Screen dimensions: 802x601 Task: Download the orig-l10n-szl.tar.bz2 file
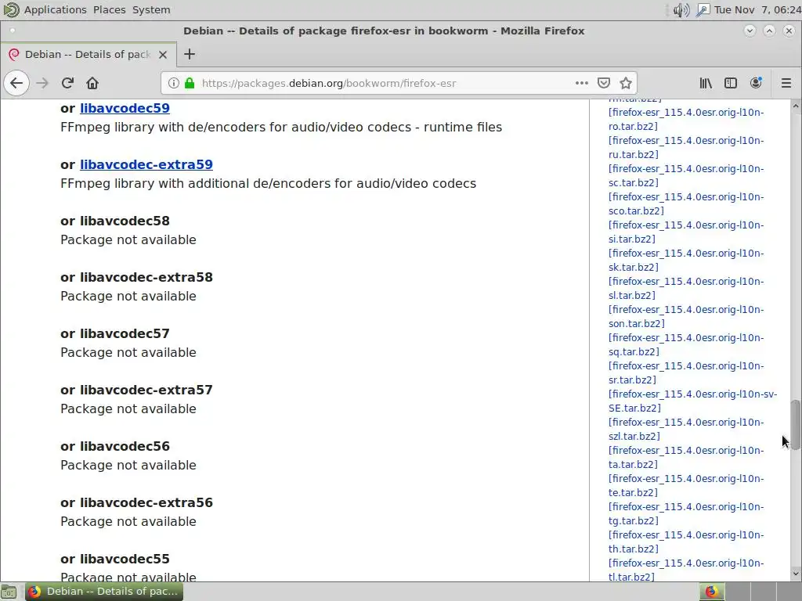coord(686,429)
